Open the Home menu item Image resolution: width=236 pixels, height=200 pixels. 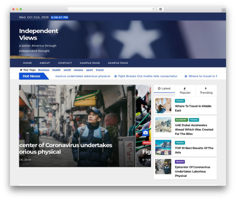27,63
